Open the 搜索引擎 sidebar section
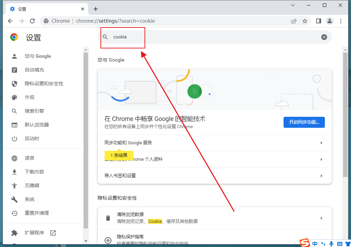 [34, 111]
